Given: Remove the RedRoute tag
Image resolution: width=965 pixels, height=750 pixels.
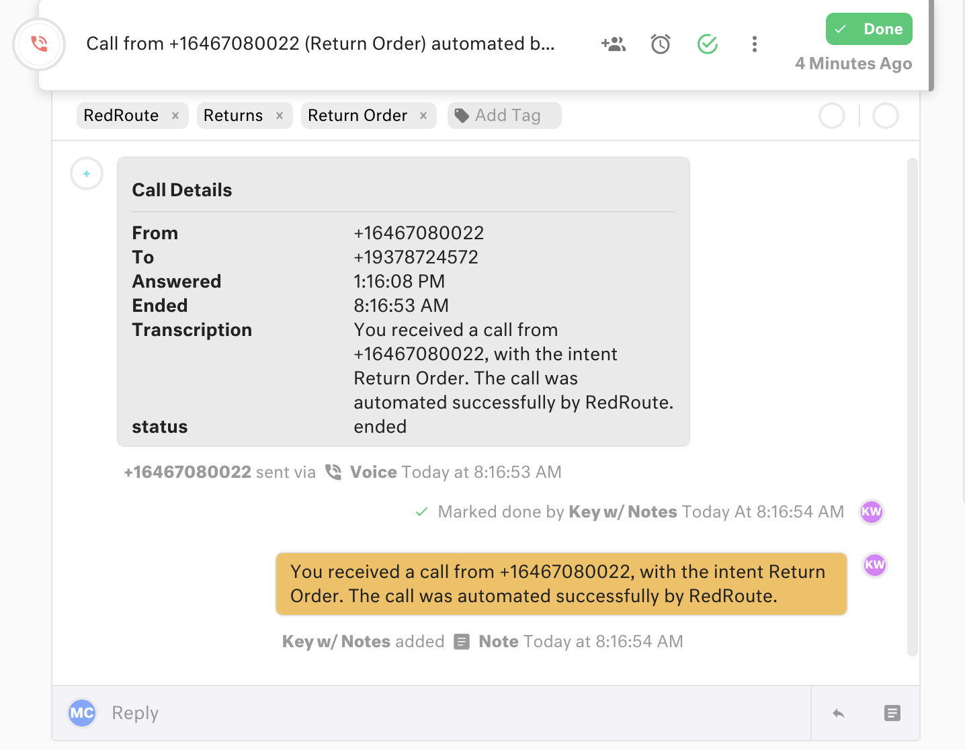Looking at the screenshot, I should (175, 116).
